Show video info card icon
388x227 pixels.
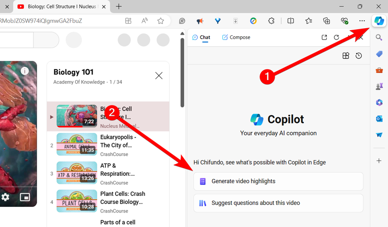[x=24, y=71]
